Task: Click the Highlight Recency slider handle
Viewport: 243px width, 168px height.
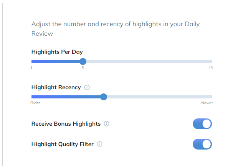Action: pos(103,97)
